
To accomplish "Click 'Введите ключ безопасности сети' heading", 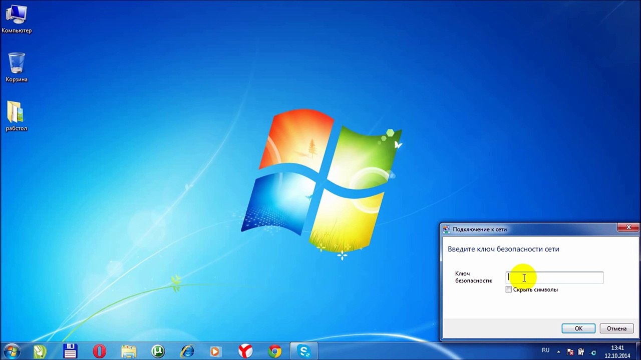I will [503, 249].
